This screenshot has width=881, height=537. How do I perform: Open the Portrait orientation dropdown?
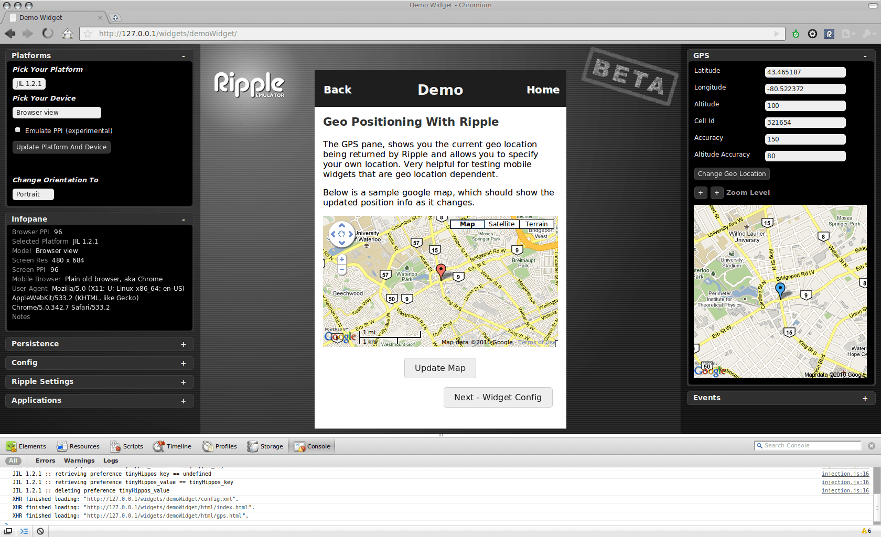click(x=33, y=194)
